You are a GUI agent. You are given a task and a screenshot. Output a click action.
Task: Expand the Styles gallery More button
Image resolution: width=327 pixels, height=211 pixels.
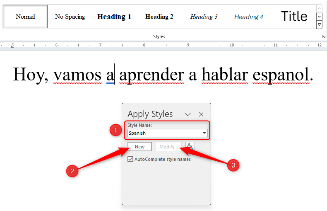coord(319,25)
